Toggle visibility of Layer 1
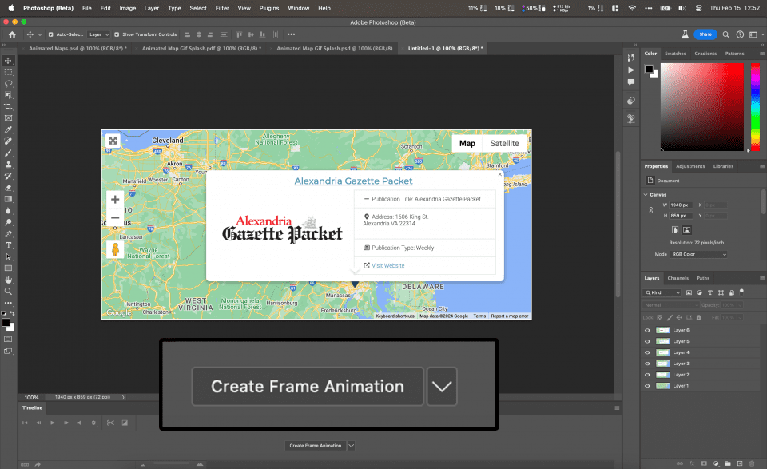Image resolution: width=767 pixels, height=469 pixels. tap(647, 386)
